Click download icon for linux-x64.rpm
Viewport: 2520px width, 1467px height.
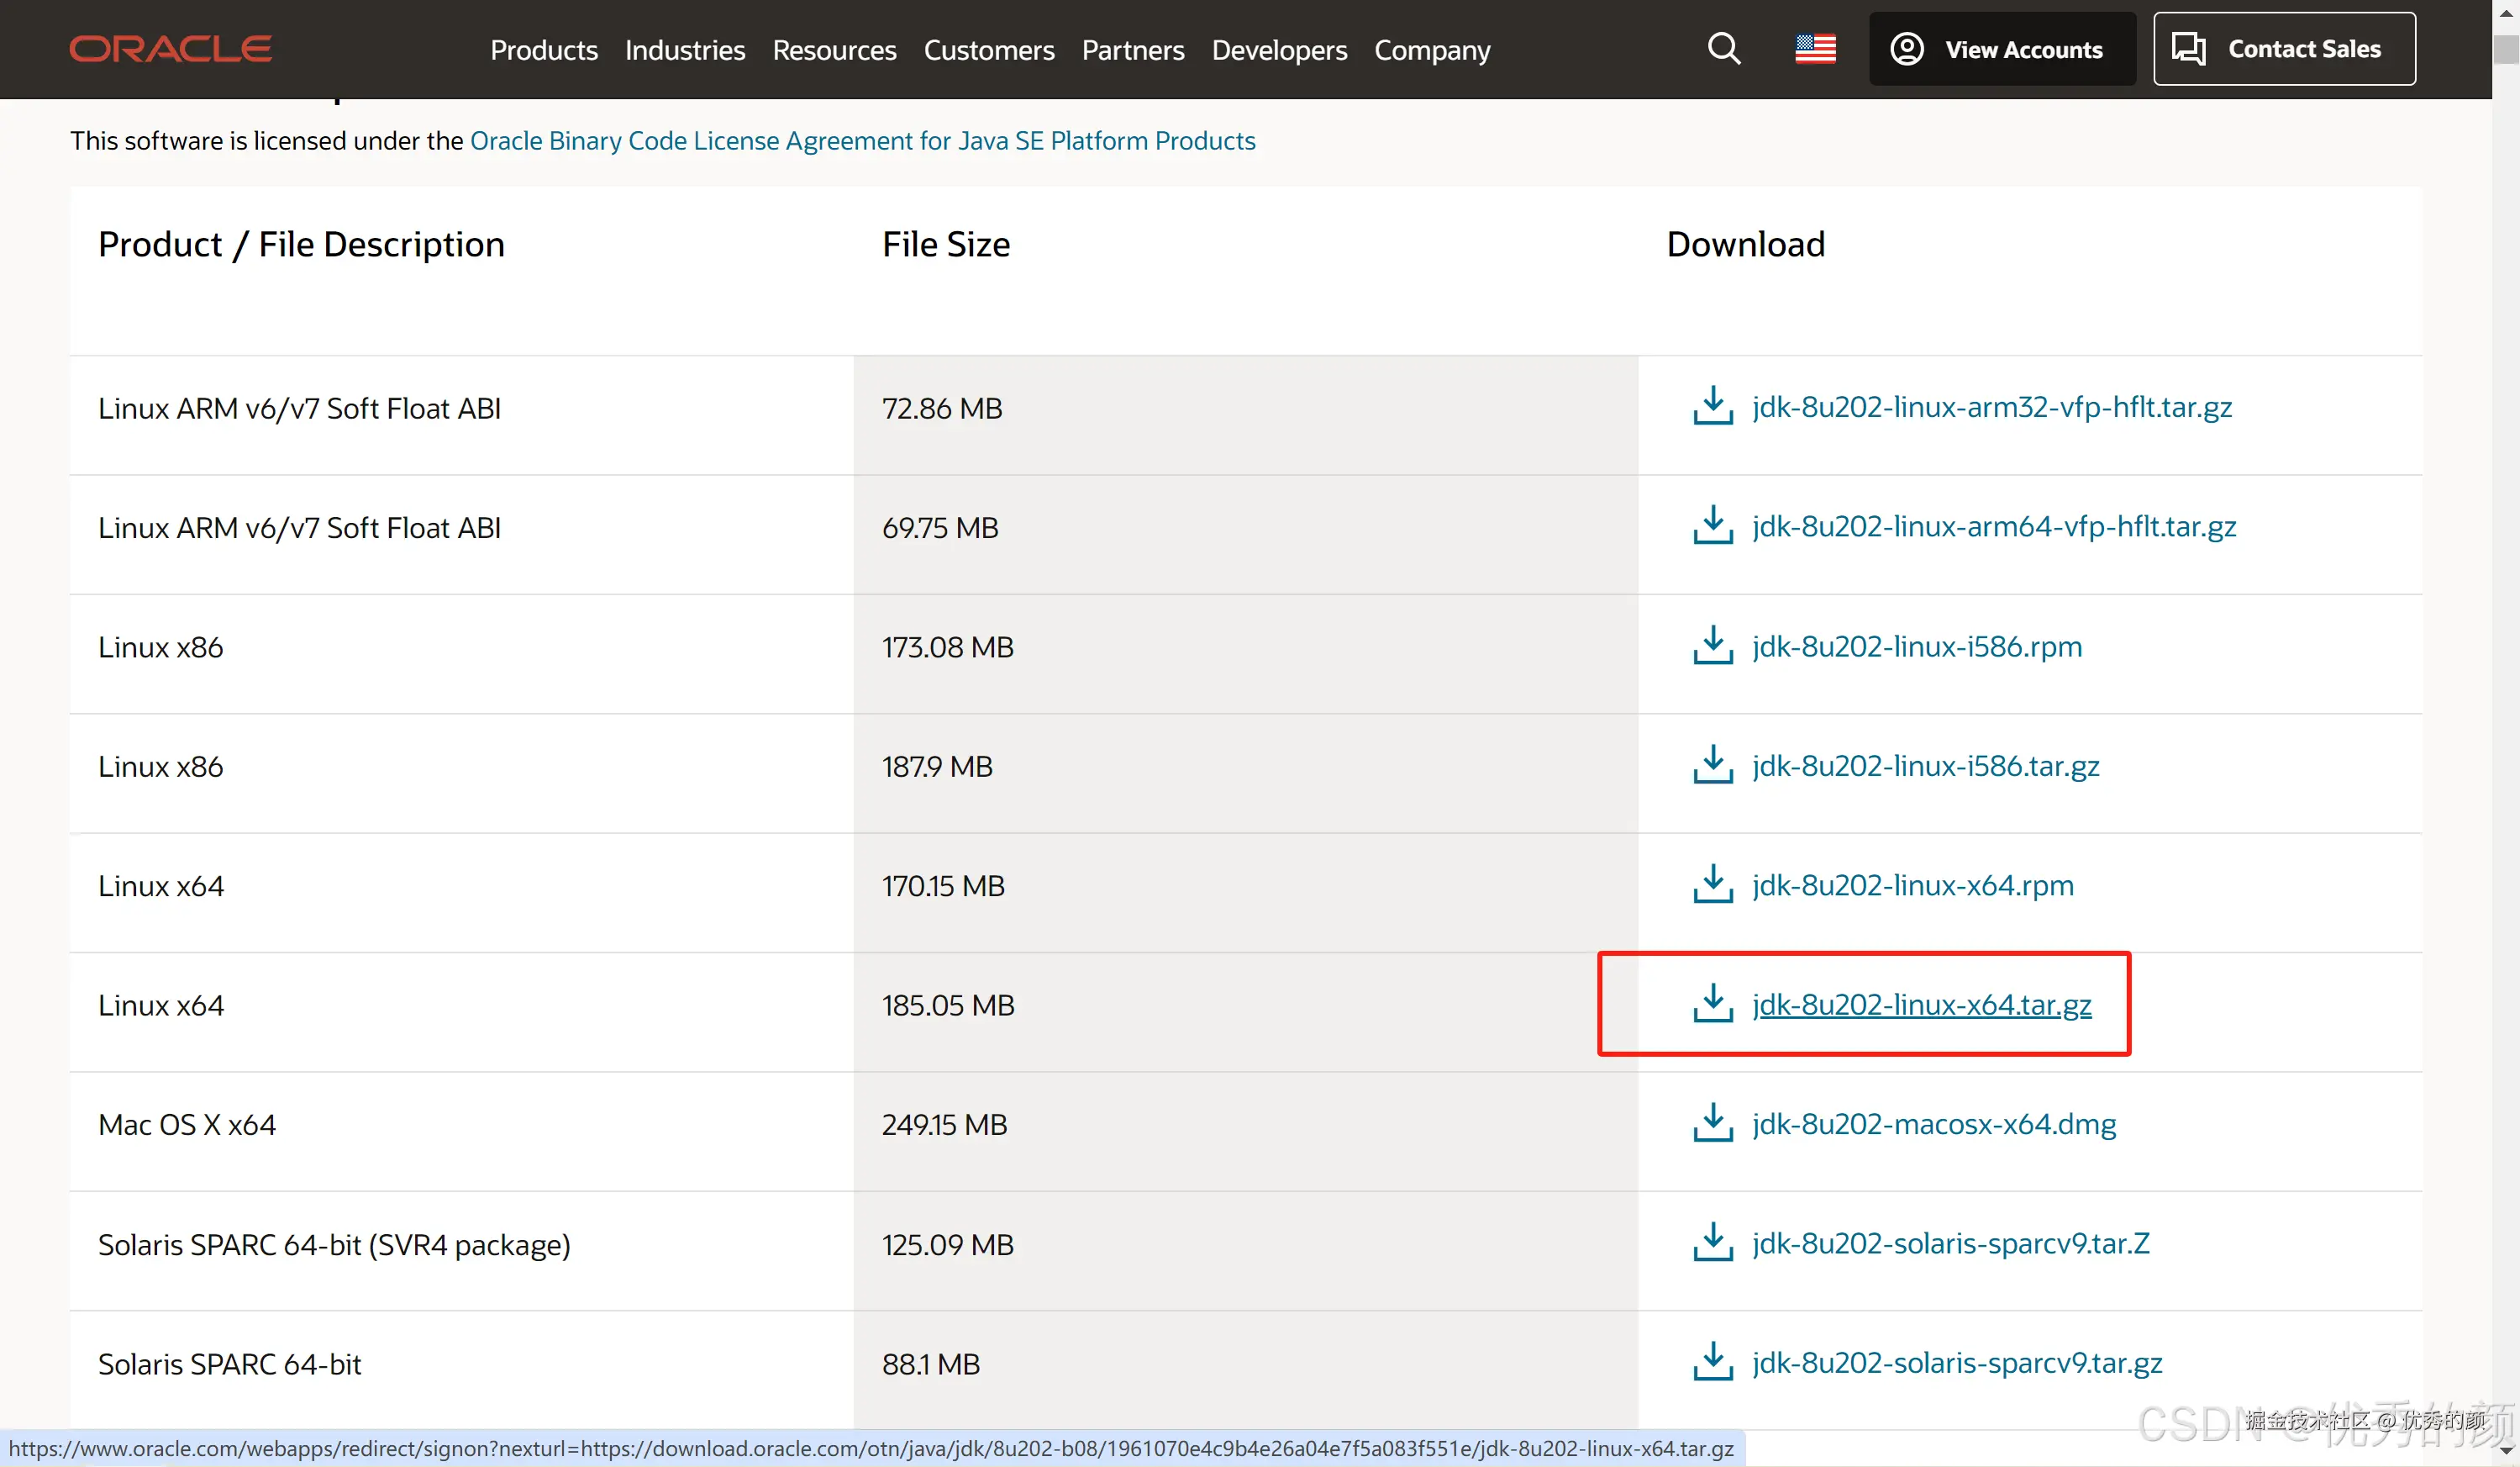(x=1712, y=884)
